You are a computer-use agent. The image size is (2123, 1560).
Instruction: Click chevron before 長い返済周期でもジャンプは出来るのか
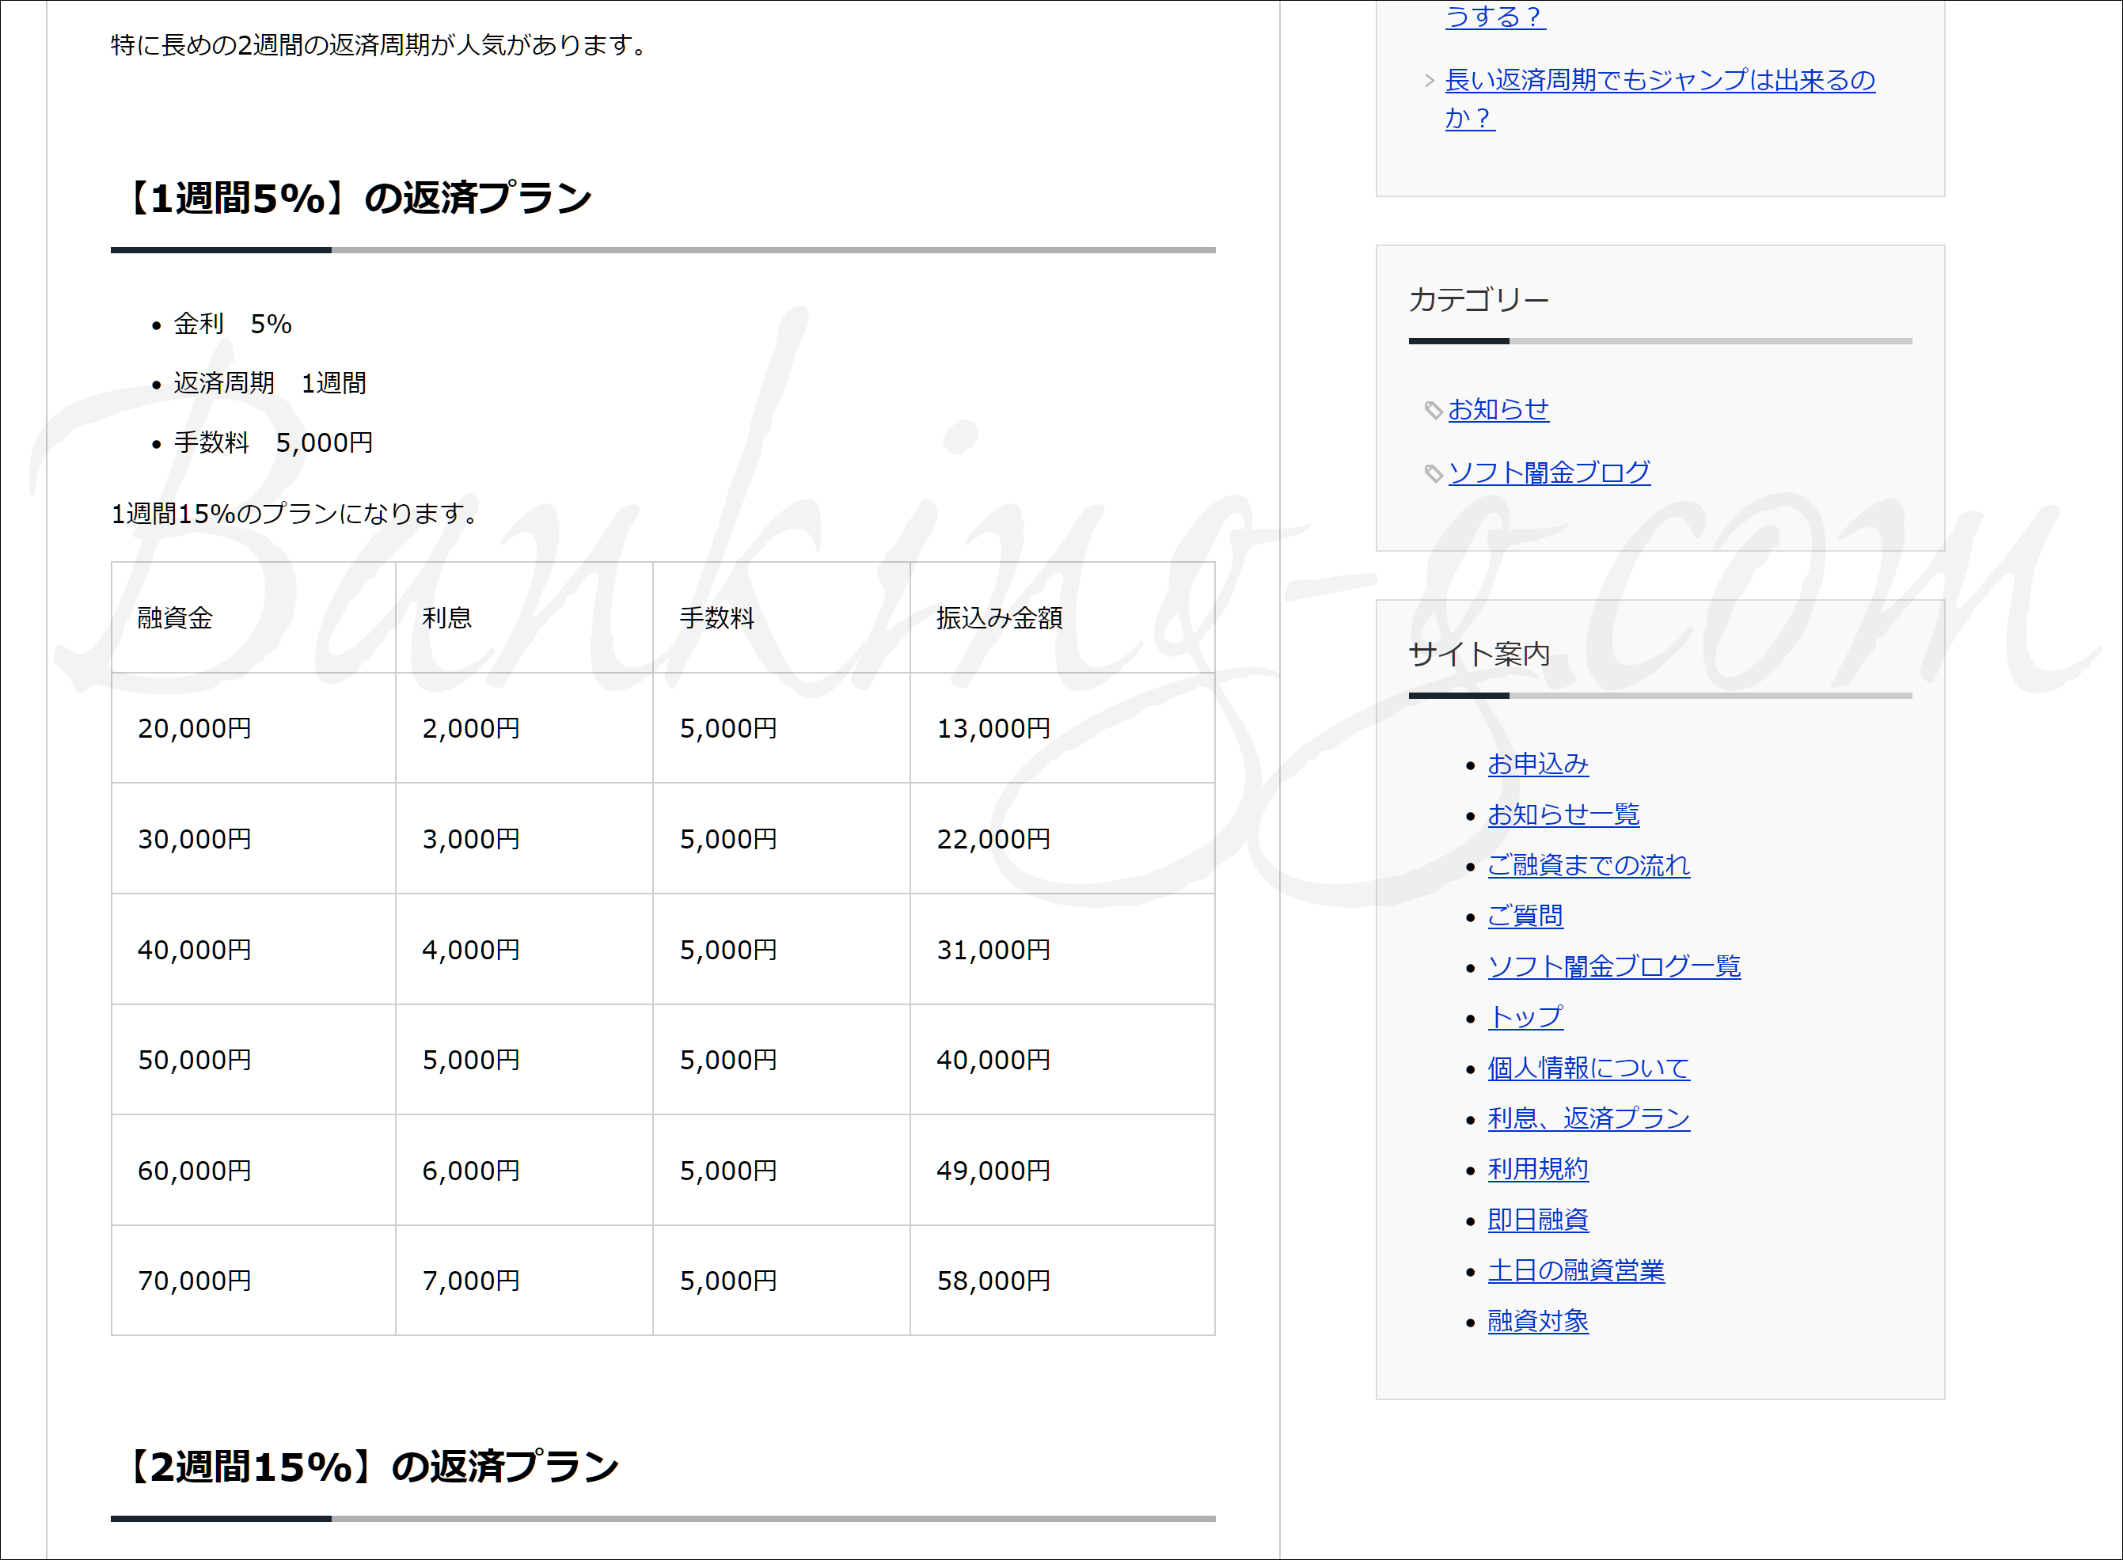(x=1429, y=82)
